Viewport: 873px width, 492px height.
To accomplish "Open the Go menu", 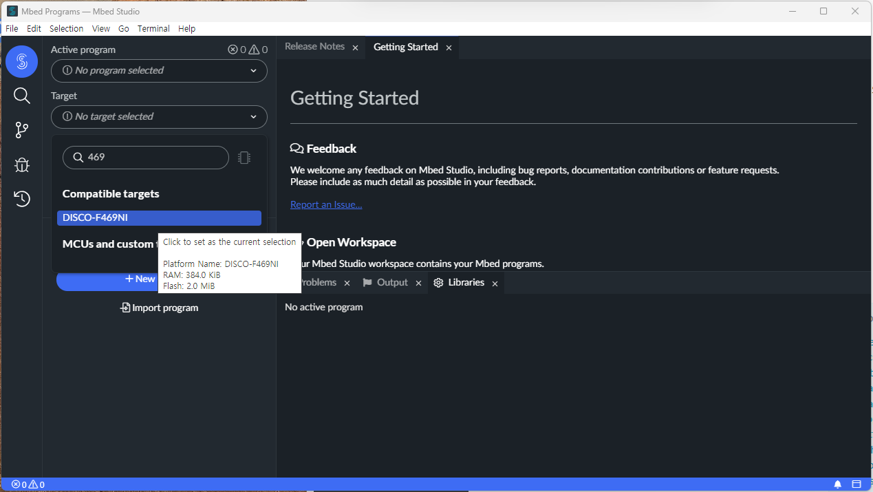I will pos(124,29).
